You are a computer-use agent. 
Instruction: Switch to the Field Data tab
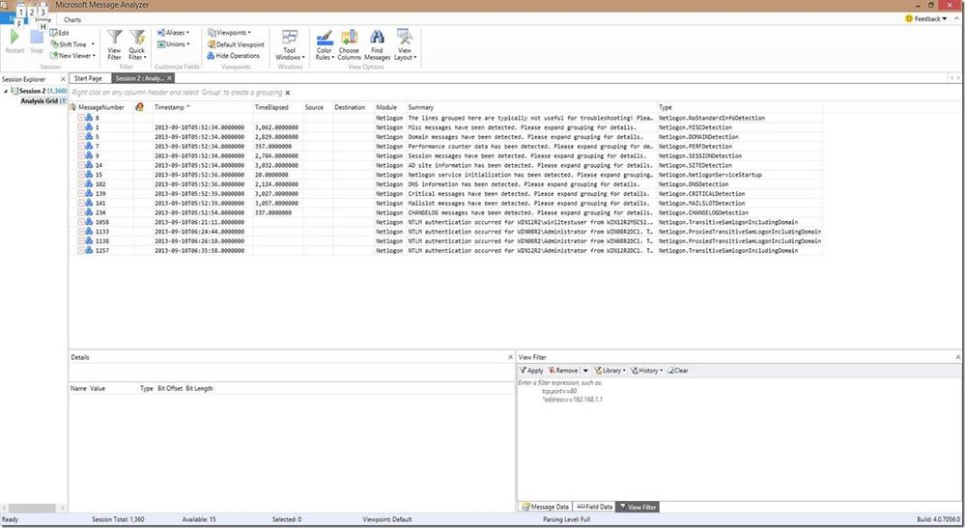[x=594, y=507]
